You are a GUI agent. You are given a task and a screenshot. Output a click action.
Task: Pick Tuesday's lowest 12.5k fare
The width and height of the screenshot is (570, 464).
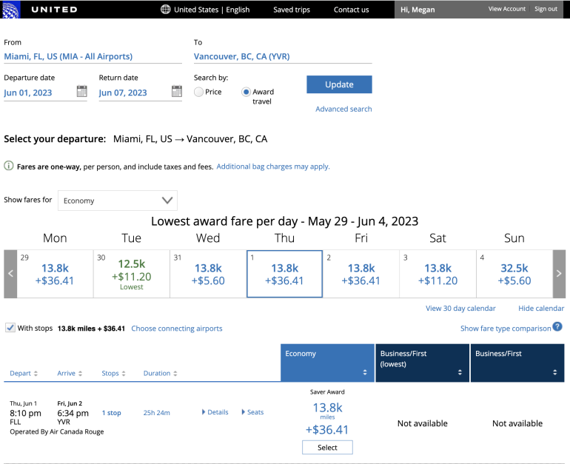click(x=132, y=273)
